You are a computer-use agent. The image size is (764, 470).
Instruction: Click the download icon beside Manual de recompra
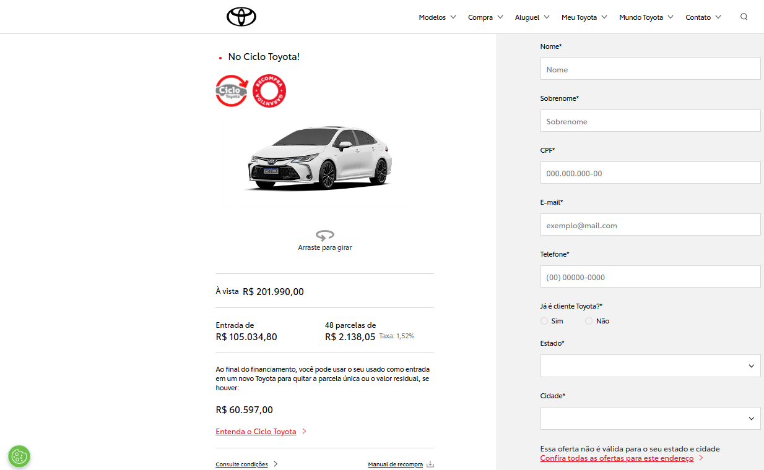click(x=430, y=464)
